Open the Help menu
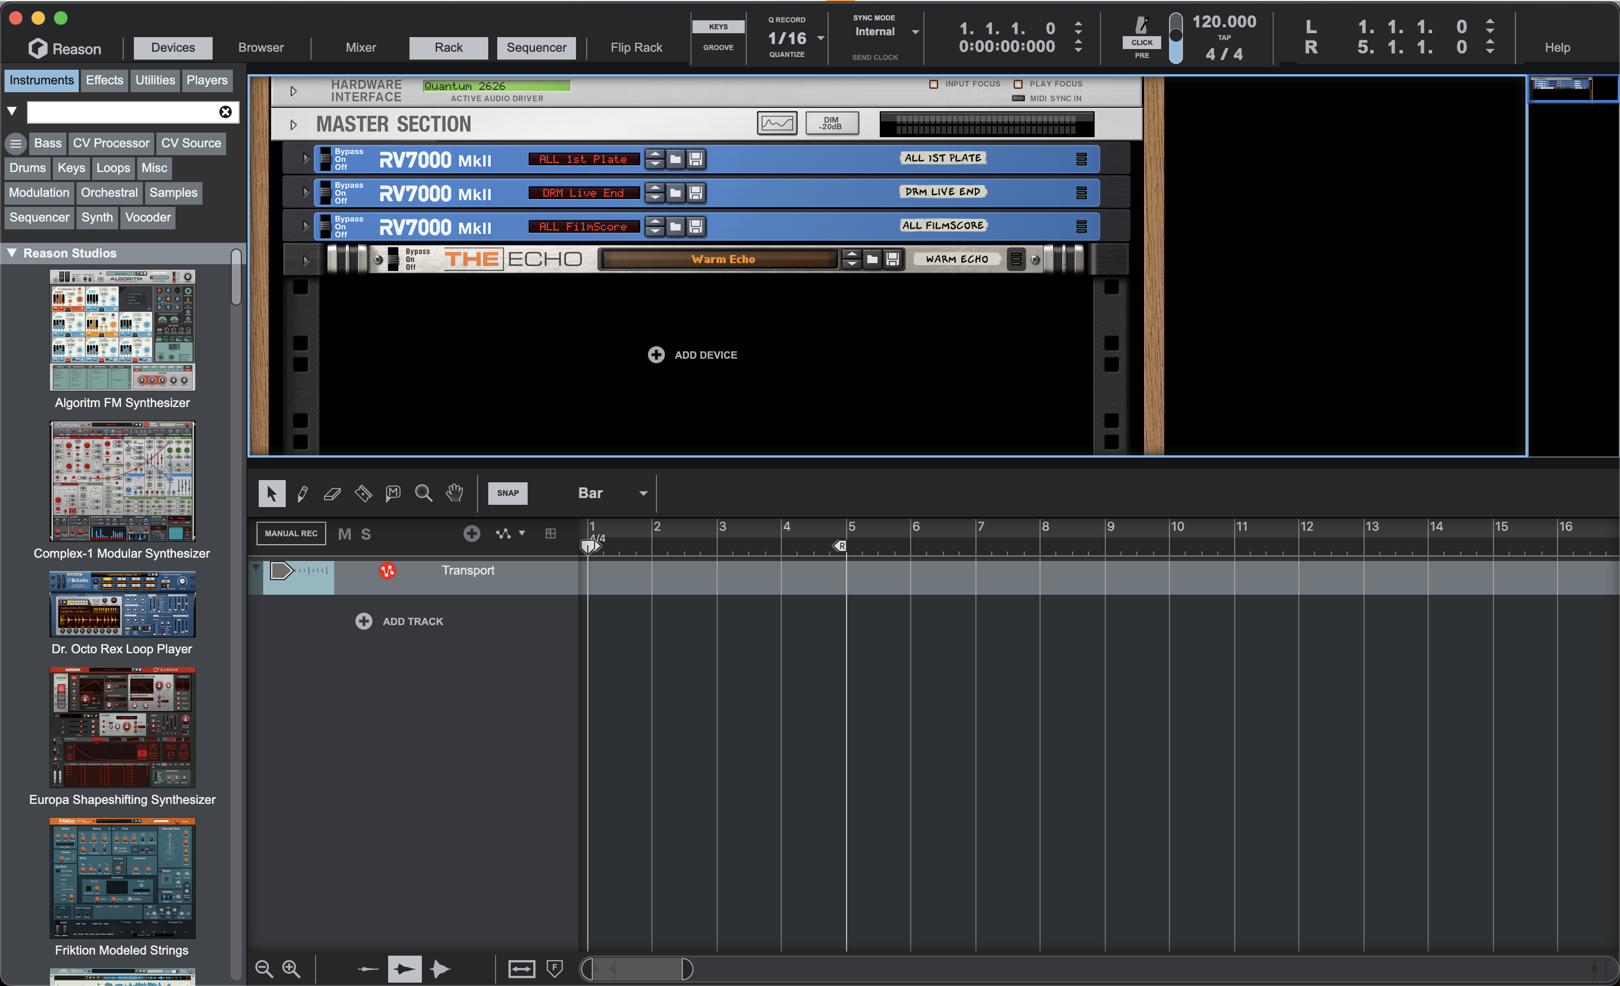1620x986 pixels. coord(1557,48)
